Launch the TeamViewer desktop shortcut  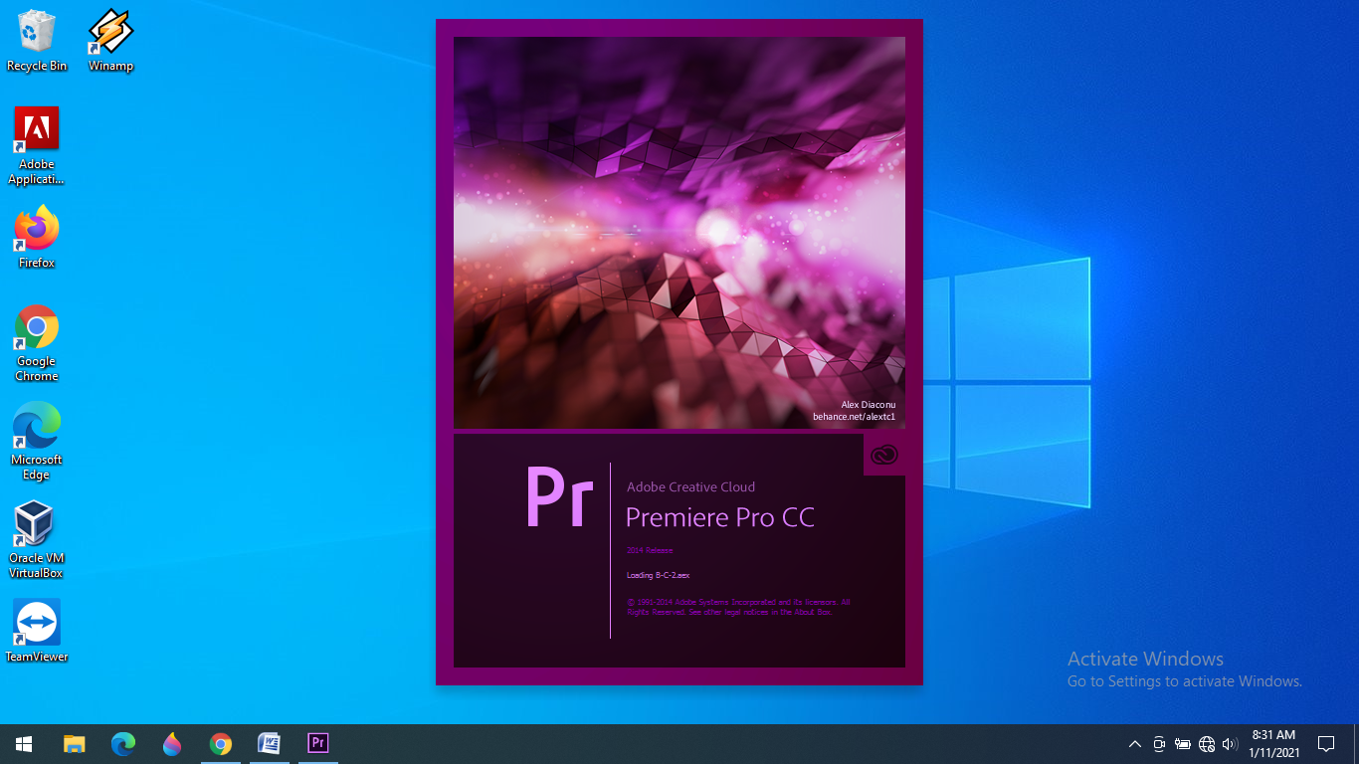[37, 631]
